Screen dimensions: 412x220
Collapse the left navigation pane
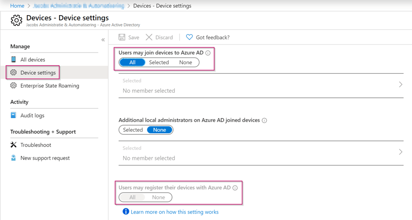point(103,40)
